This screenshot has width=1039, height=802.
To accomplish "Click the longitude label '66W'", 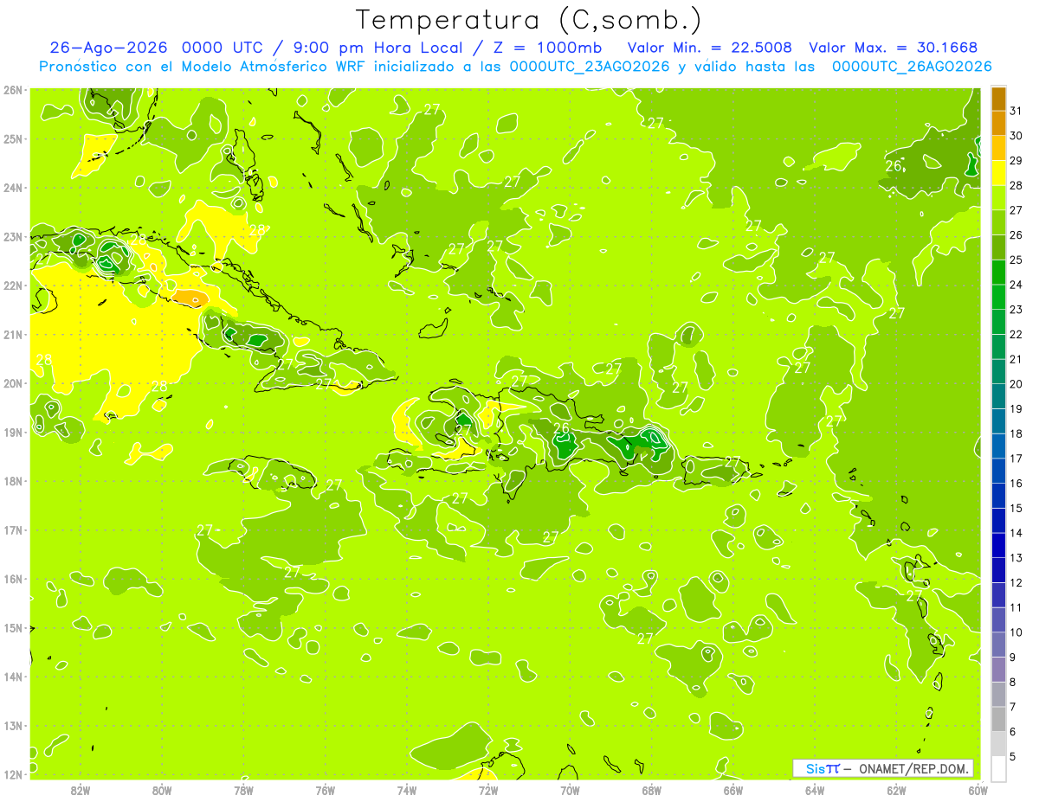I will 733,790.
